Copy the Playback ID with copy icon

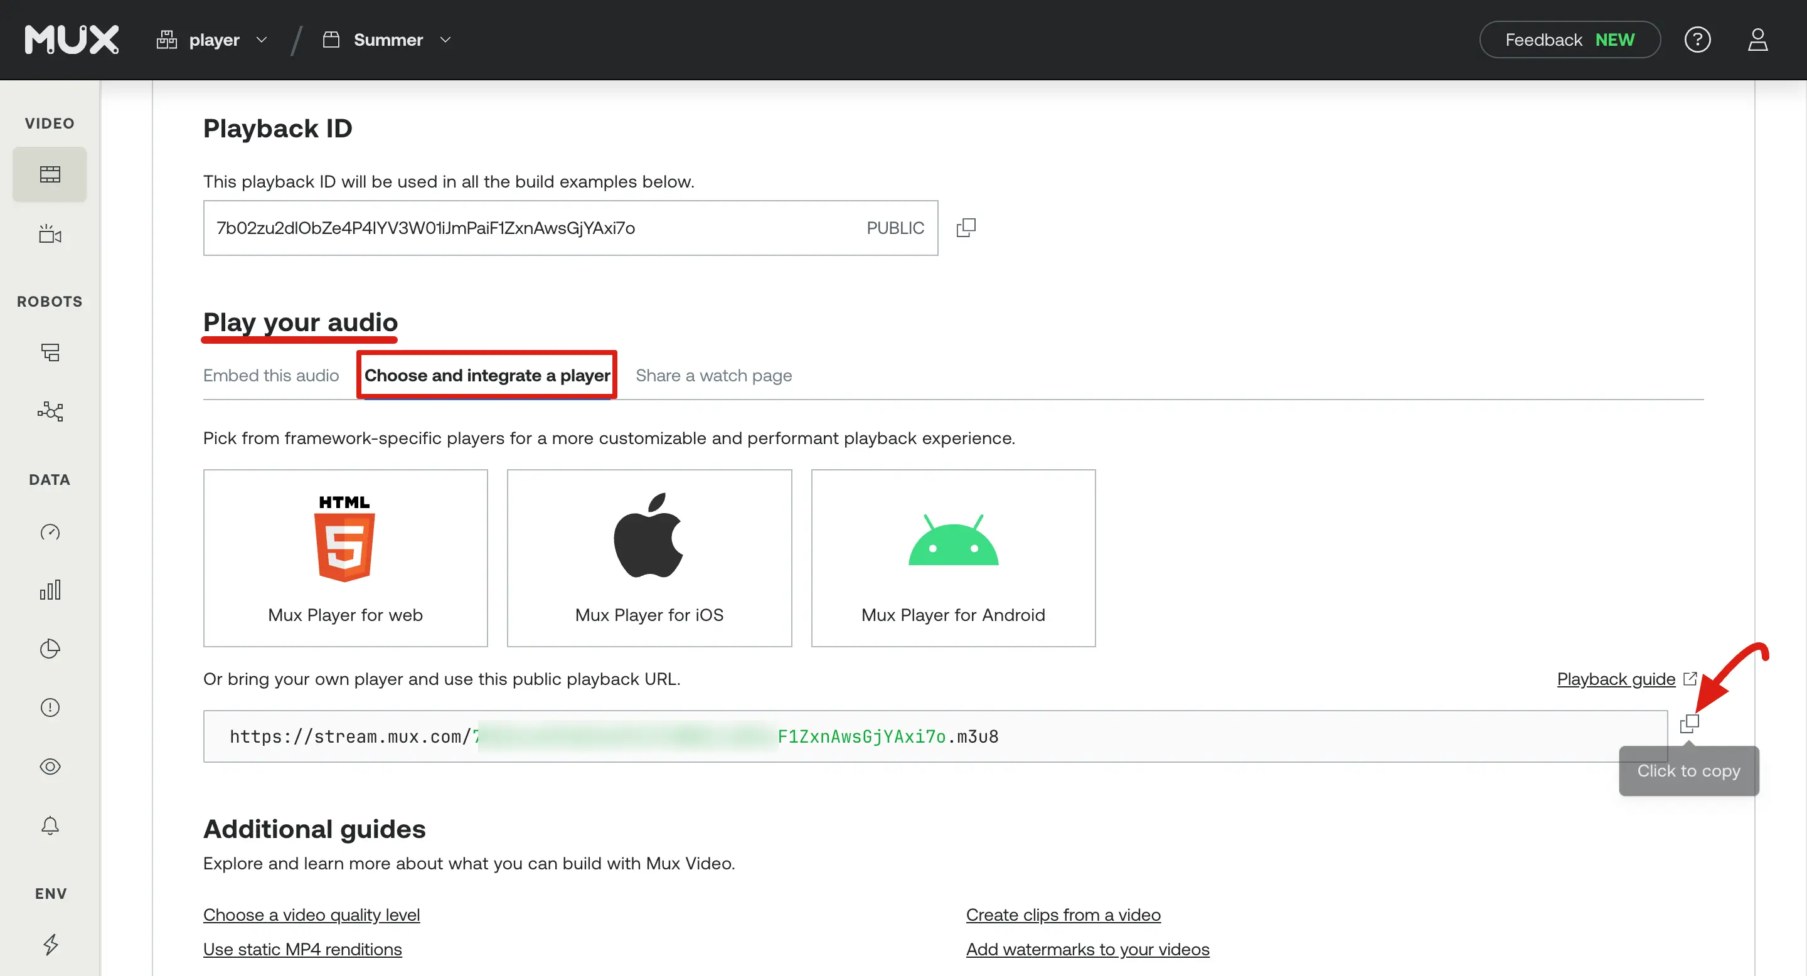click(x=966, y=227)
